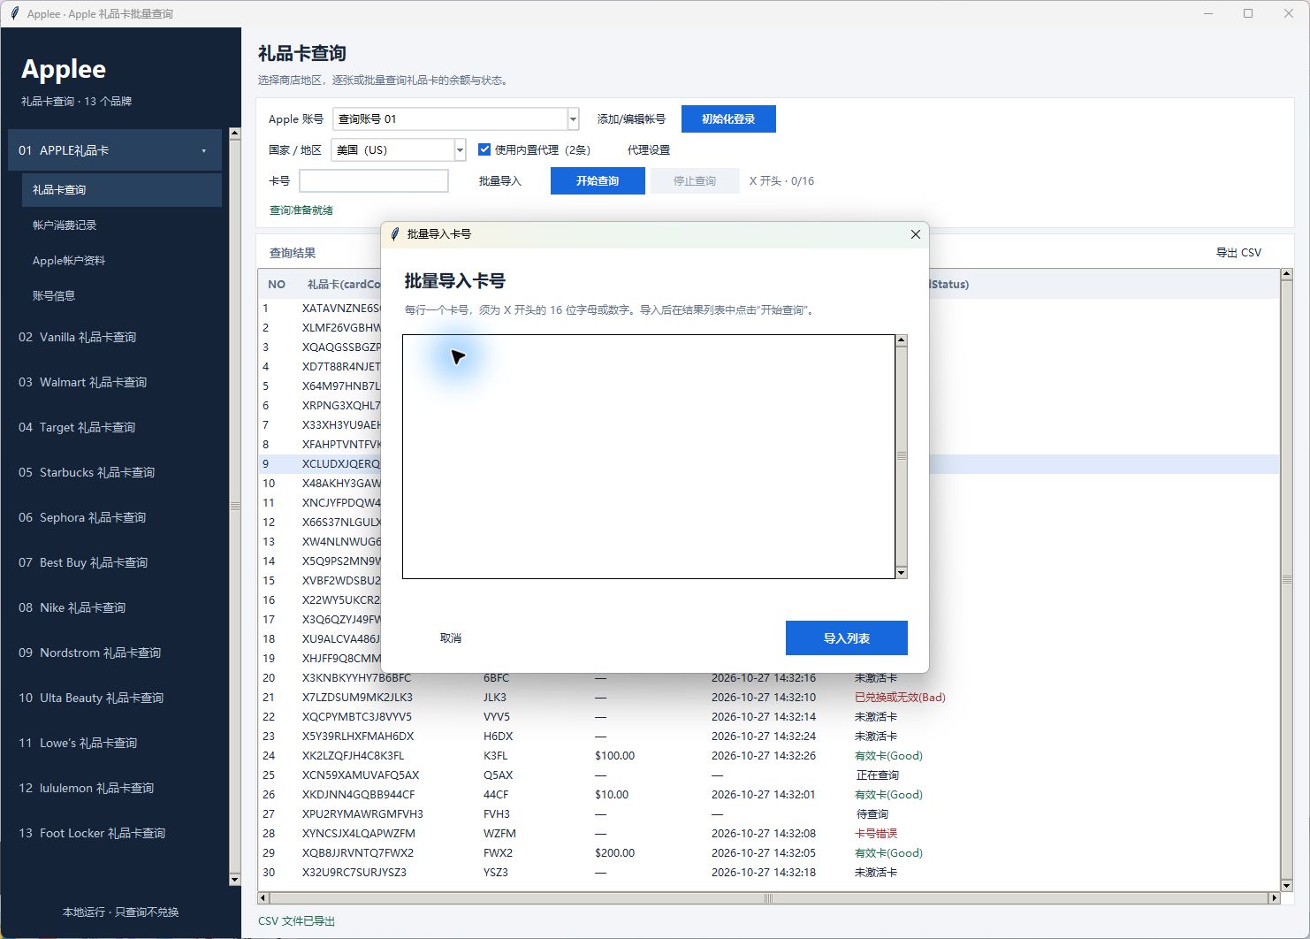The image size is (1310, 939).
Task: Click 取消 in the import dialog
Action: (x=451, y=638)
